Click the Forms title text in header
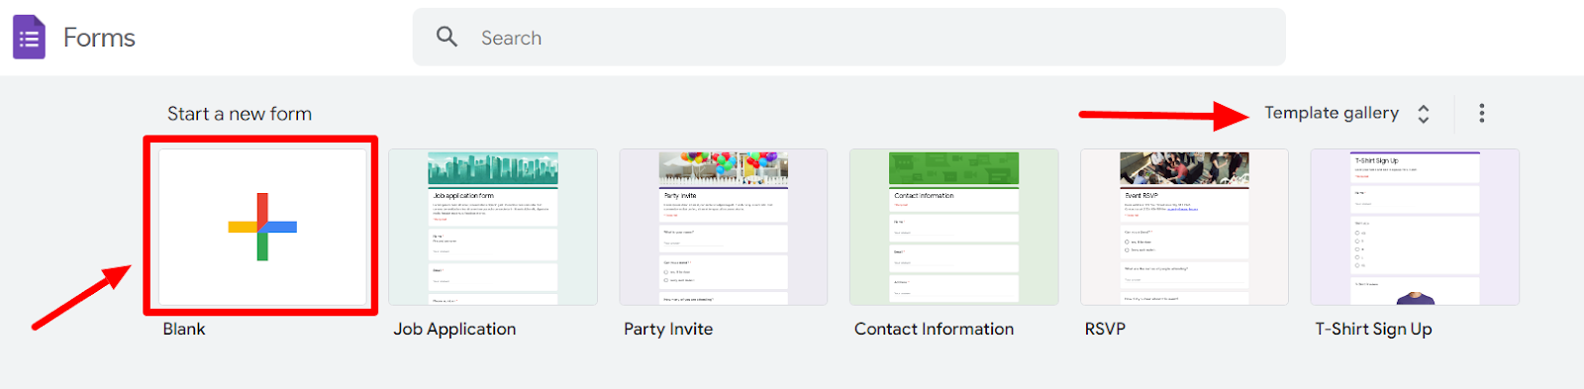 click(99, 38)
